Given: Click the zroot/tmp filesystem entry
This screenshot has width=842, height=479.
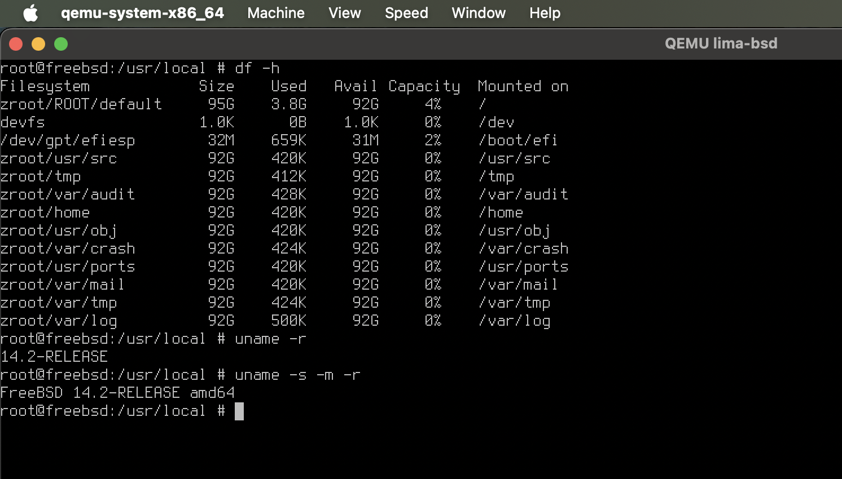Looking at the screenshot, I should [41, 176].
